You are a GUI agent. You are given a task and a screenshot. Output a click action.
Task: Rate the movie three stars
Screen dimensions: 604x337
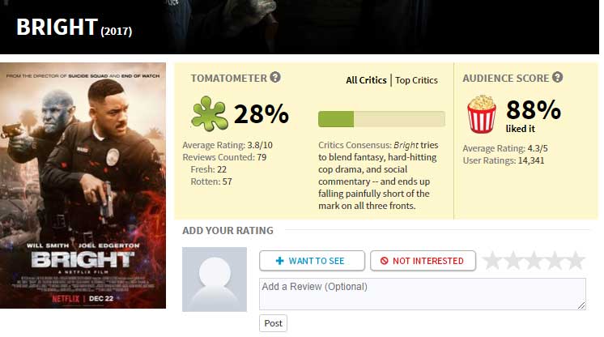(x=534, y=260)
